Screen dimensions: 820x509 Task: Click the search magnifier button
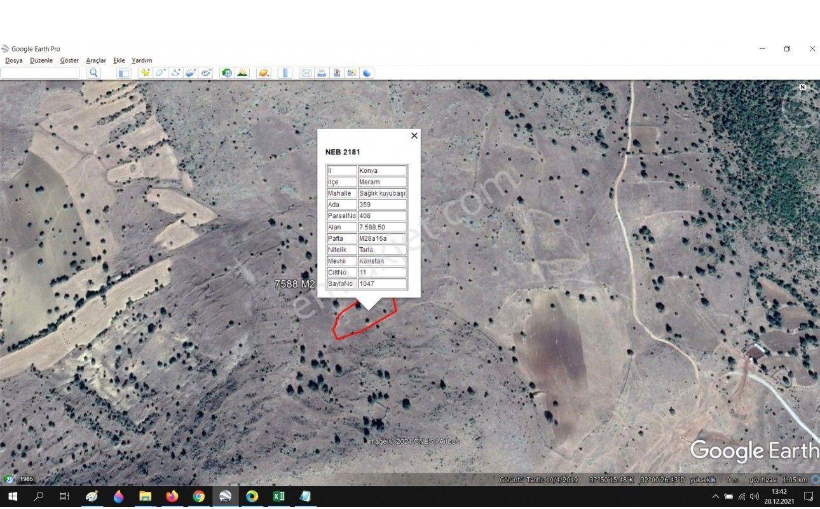94,73
